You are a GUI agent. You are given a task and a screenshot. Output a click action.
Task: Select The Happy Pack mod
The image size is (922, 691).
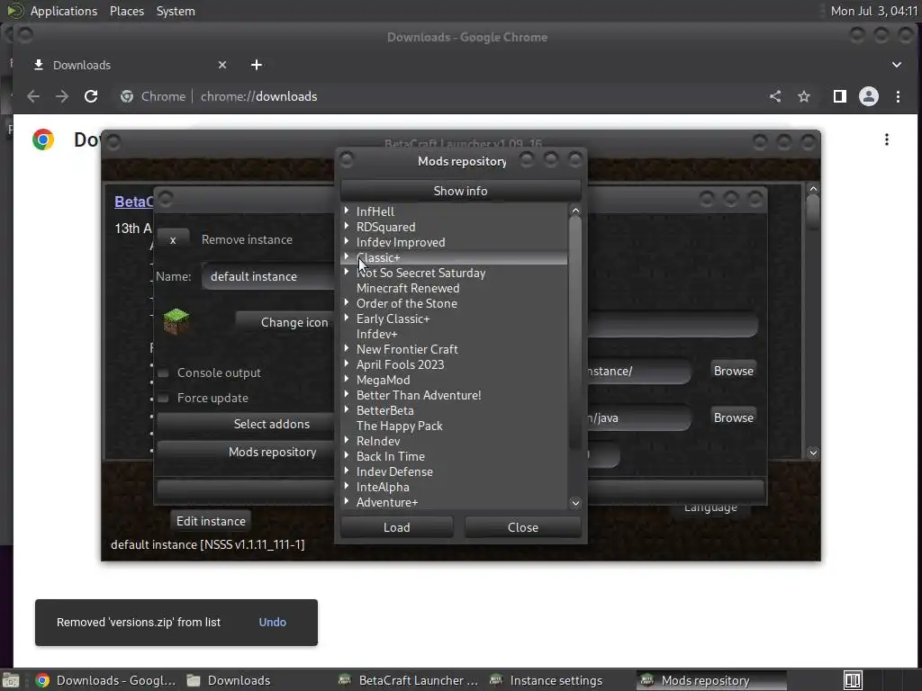point(399,426)
